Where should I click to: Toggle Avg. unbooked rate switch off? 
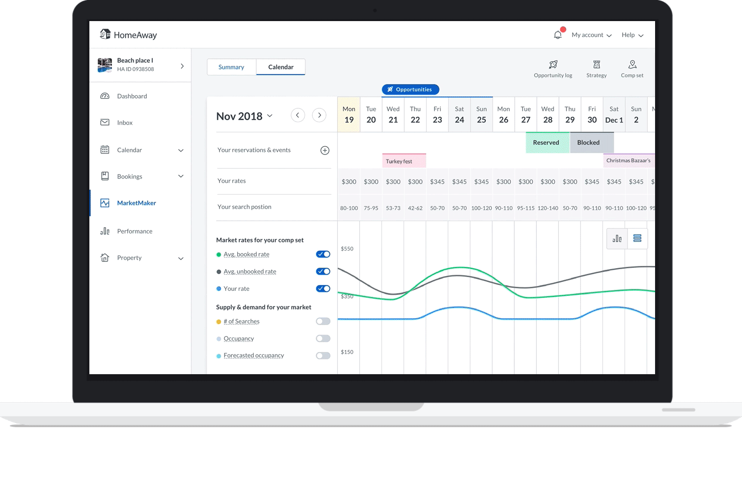click(323, 271)
